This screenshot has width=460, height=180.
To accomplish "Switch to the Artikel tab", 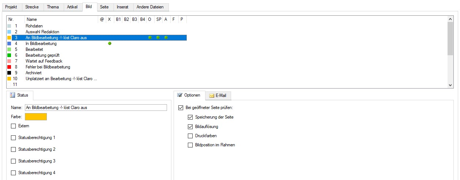I will pos(72,7).
